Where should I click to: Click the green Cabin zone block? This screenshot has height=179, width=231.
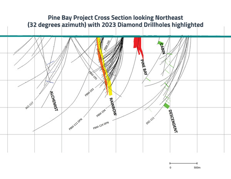click(x=160, y=43)
